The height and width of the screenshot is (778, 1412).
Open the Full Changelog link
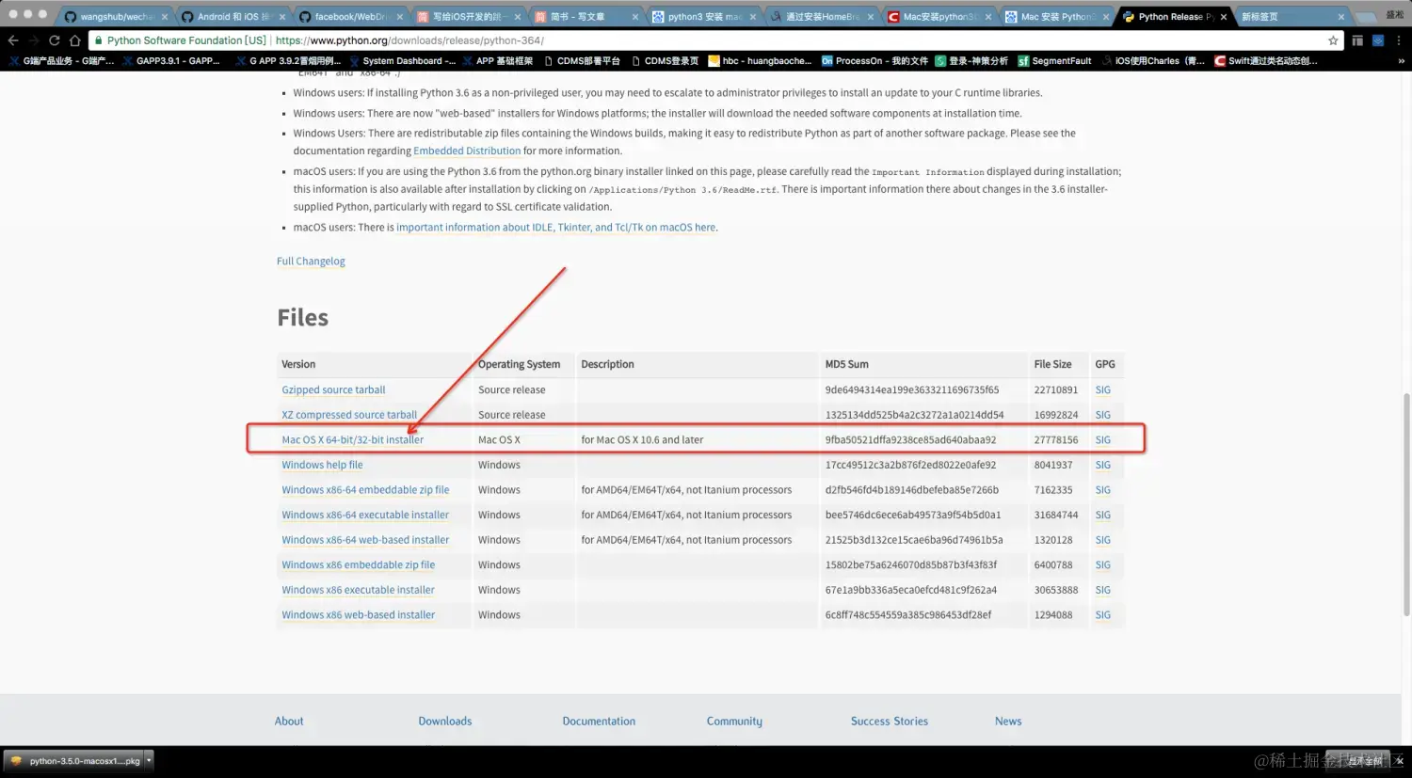[311, 262]
